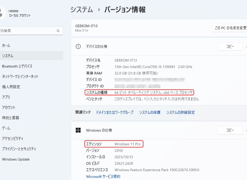Copy Windows specs with the コピー button
Viewport: 247px width, 180px height.
tap(230, 130)
